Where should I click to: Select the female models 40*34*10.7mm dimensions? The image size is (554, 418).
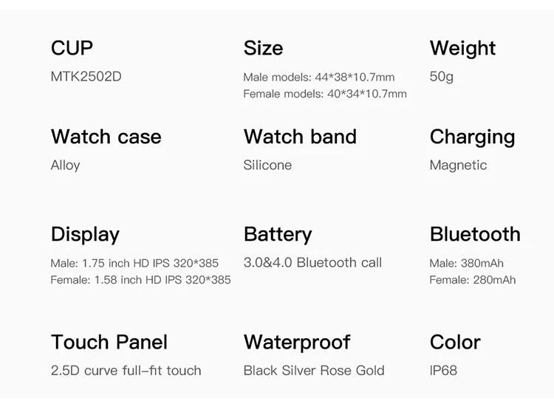point(325,94)
